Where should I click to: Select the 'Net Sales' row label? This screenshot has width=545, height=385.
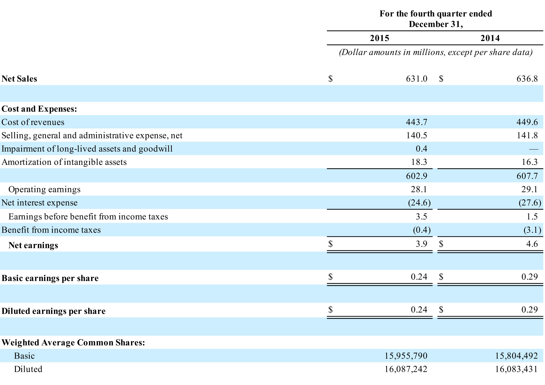coord(19,79)
